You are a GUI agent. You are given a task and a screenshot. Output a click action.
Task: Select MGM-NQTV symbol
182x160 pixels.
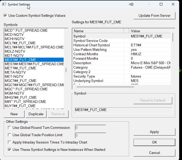click(x=34, y=93)
